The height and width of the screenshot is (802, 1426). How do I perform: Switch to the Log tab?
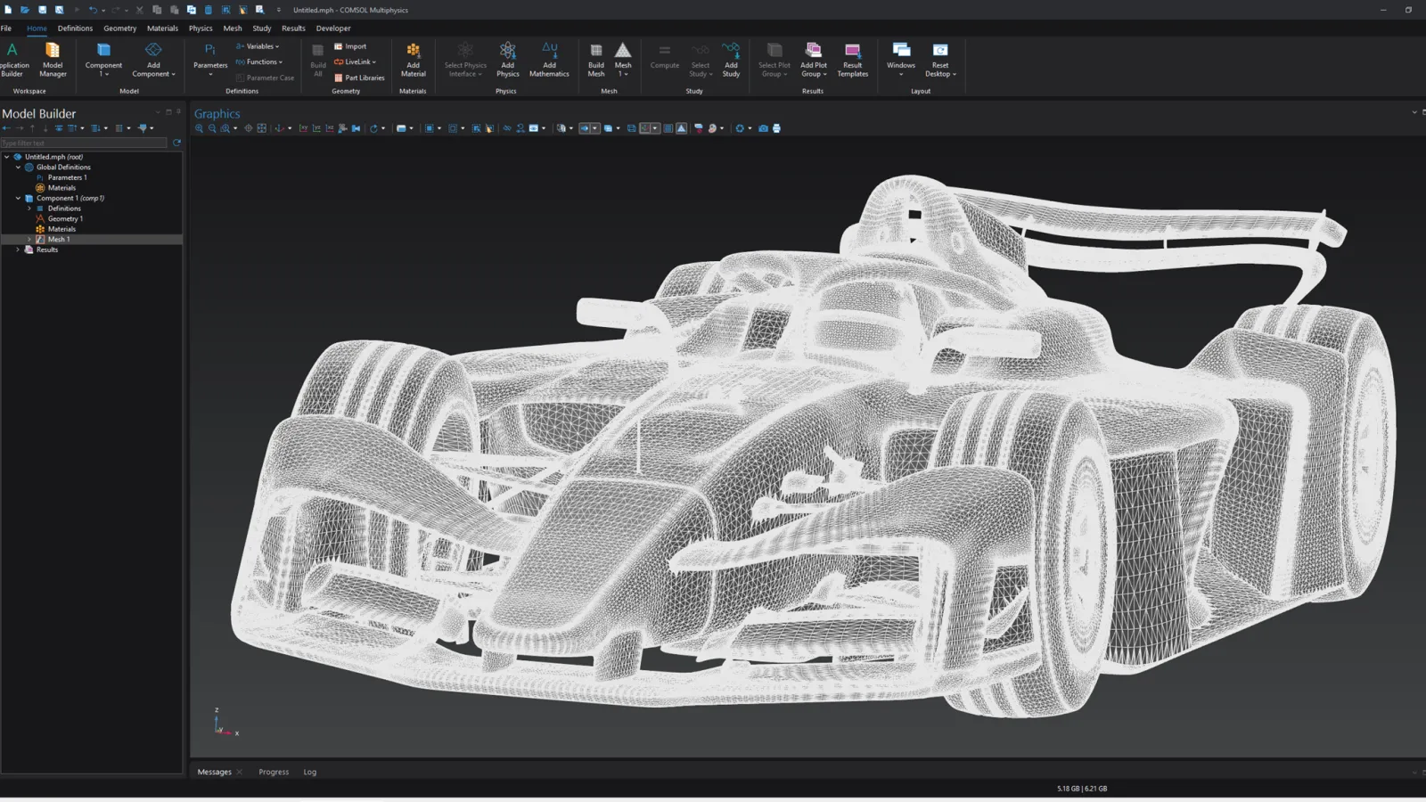coord(310,772)
